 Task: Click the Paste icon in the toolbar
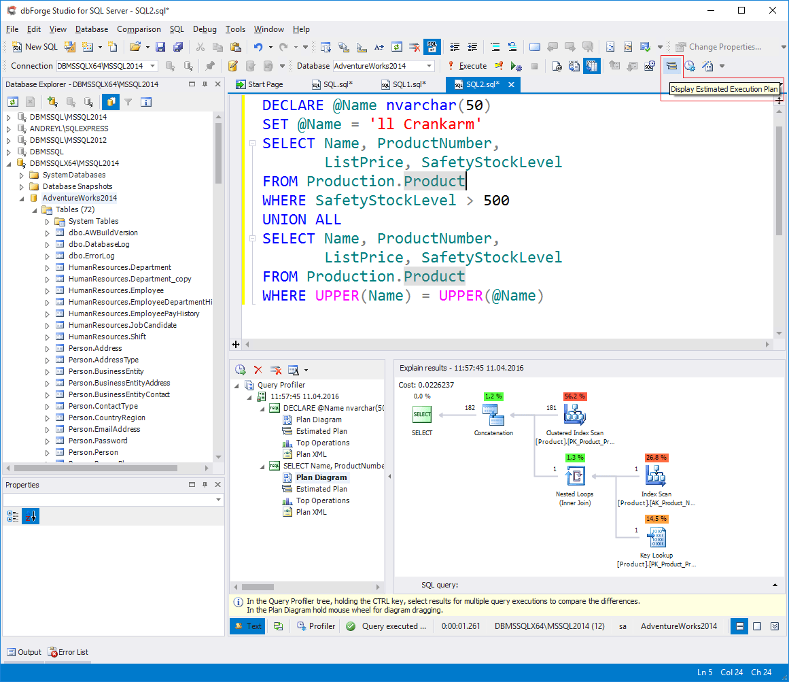(234, 47)
